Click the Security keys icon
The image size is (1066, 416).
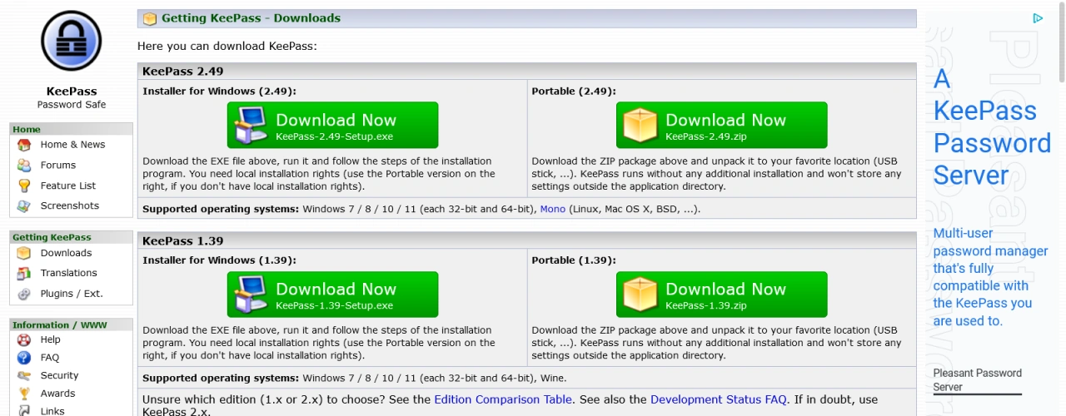pyautogui.click(x=24, y=375)
